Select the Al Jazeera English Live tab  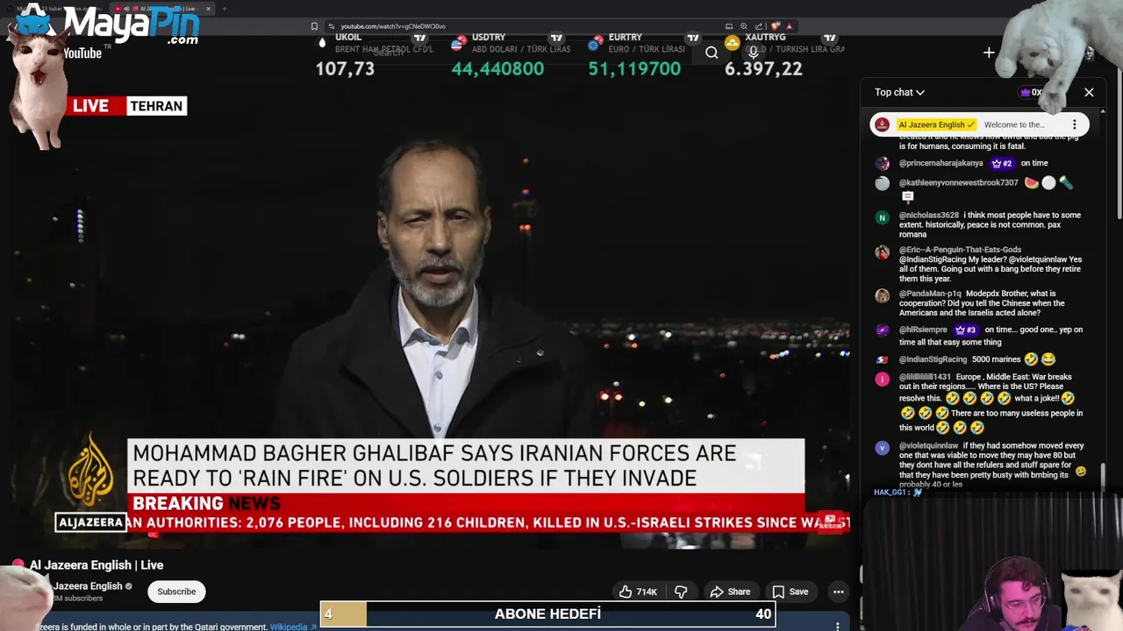[162, 9]
